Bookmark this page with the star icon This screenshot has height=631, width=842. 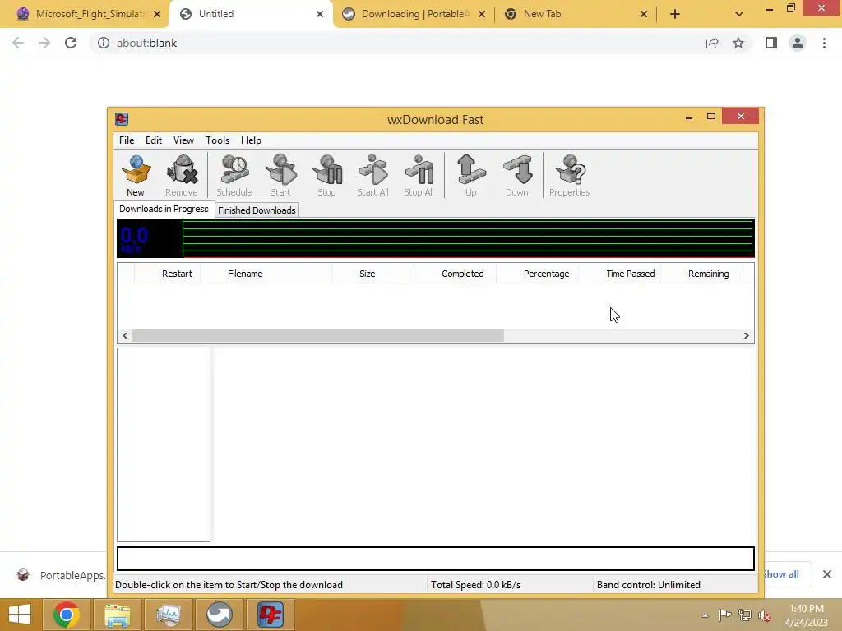[738, 43]
